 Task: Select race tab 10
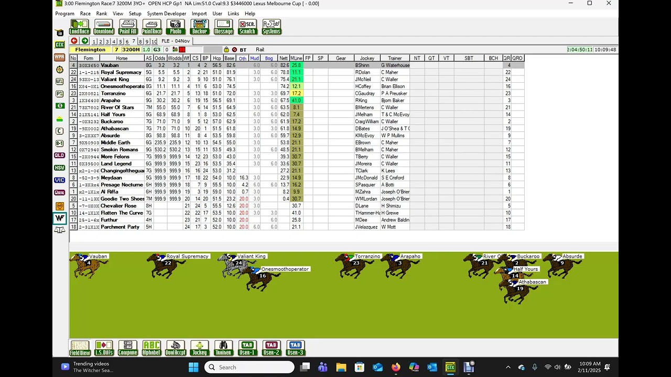[x=154, y=41]
